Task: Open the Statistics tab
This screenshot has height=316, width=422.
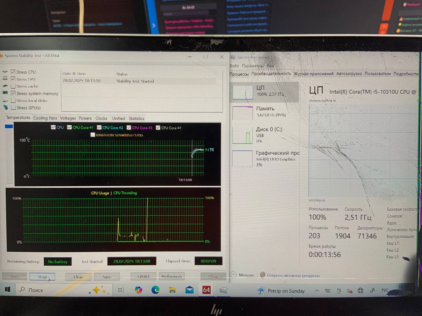Action: 136,118
